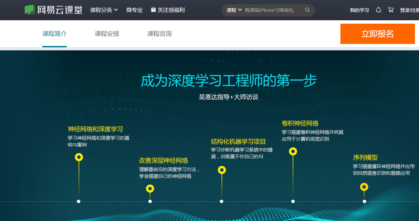The image size is (419, 221).
Task: Click white timeline dot under 改善深层神经网络
Action: click(x=150, y=201)
